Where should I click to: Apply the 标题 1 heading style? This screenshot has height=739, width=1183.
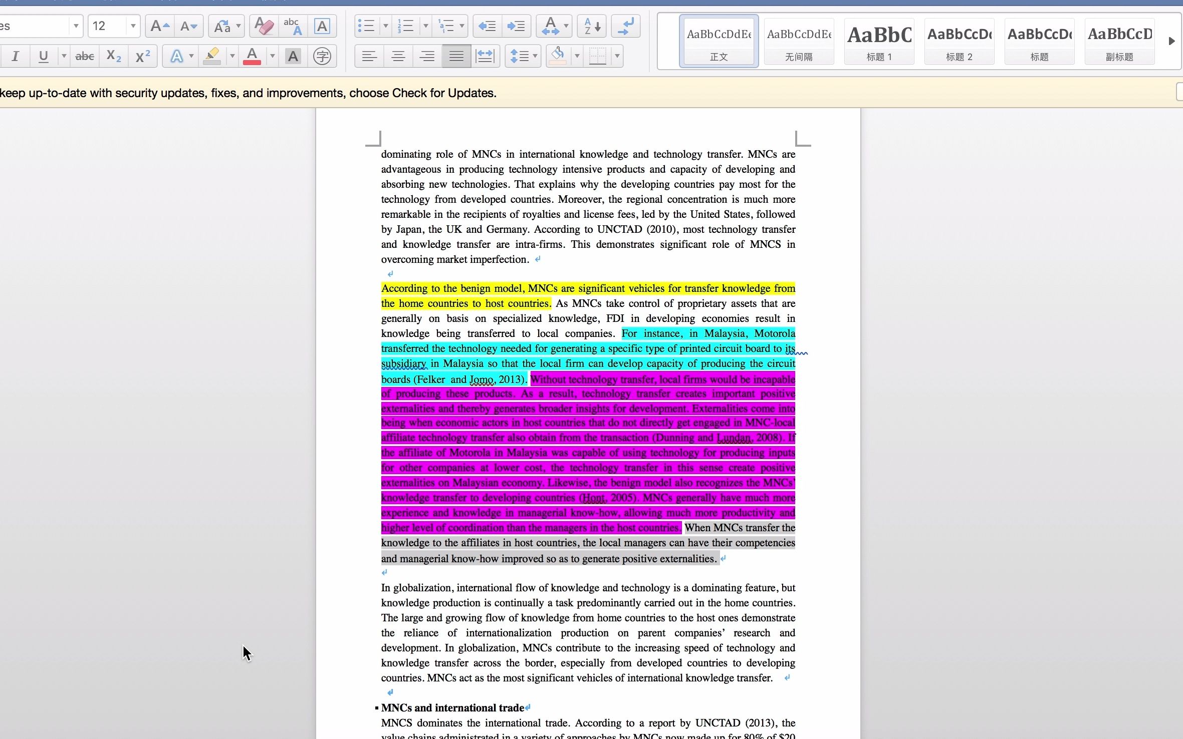(x=879, y=41)
